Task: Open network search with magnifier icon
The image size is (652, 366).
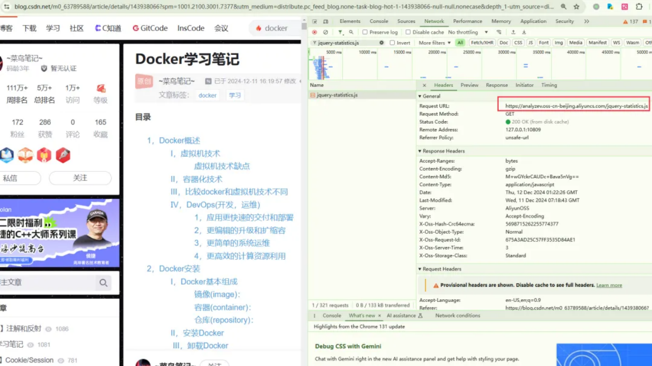Action: click(351, 32)
